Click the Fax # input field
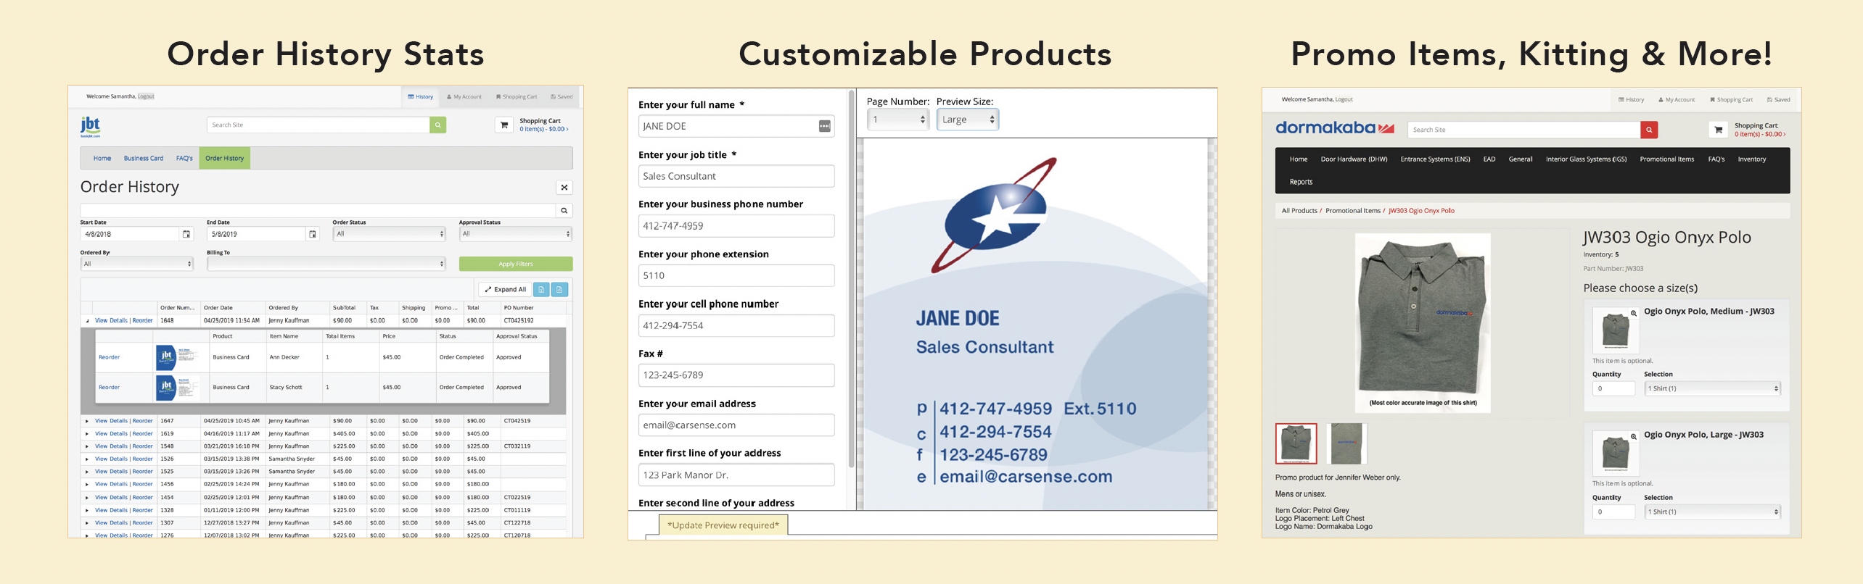 click(x=736, y=375)
